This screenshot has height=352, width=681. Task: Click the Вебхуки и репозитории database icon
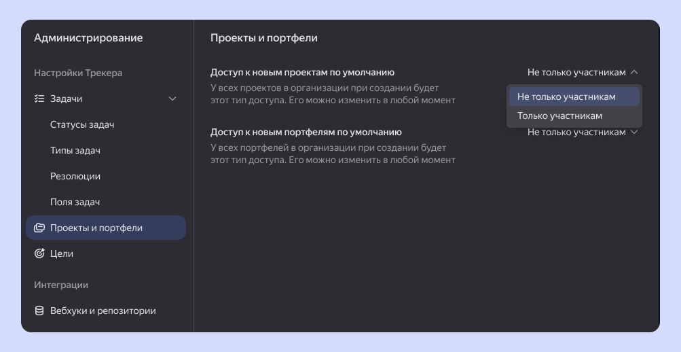tap(39, 311)
